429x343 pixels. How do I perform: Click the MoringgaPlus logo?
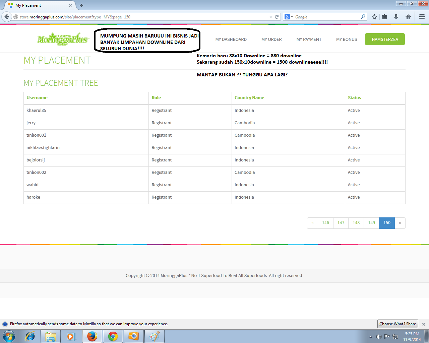pos(63,39)
